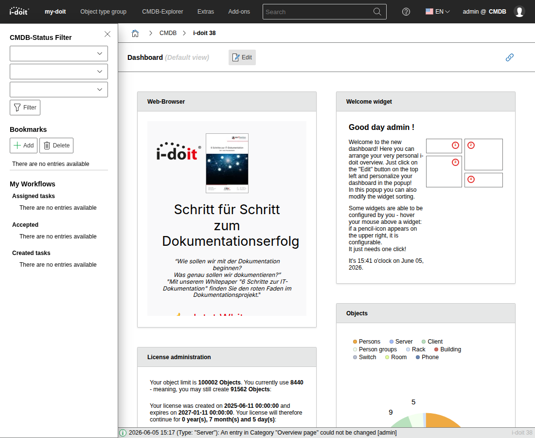Copy dashboard link via chain icon
The image size is (535, 438).
click(x=509, y=57)
